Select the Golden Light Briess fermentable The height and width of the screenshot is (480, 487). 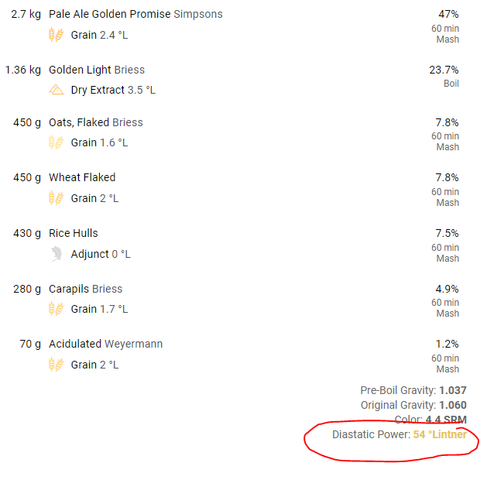pos(97,70)
